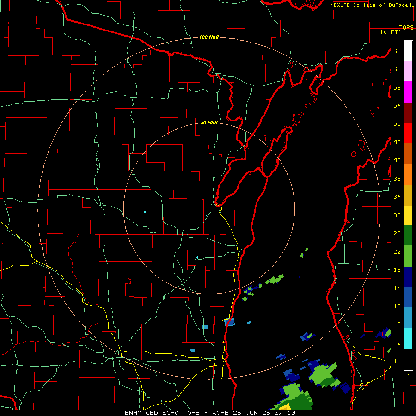
Task: Click the "18" legend value
Action: [x=397, y=270]
